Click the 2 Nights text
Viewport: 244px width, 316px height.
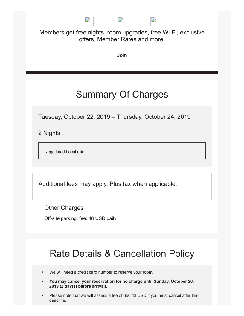49,133
